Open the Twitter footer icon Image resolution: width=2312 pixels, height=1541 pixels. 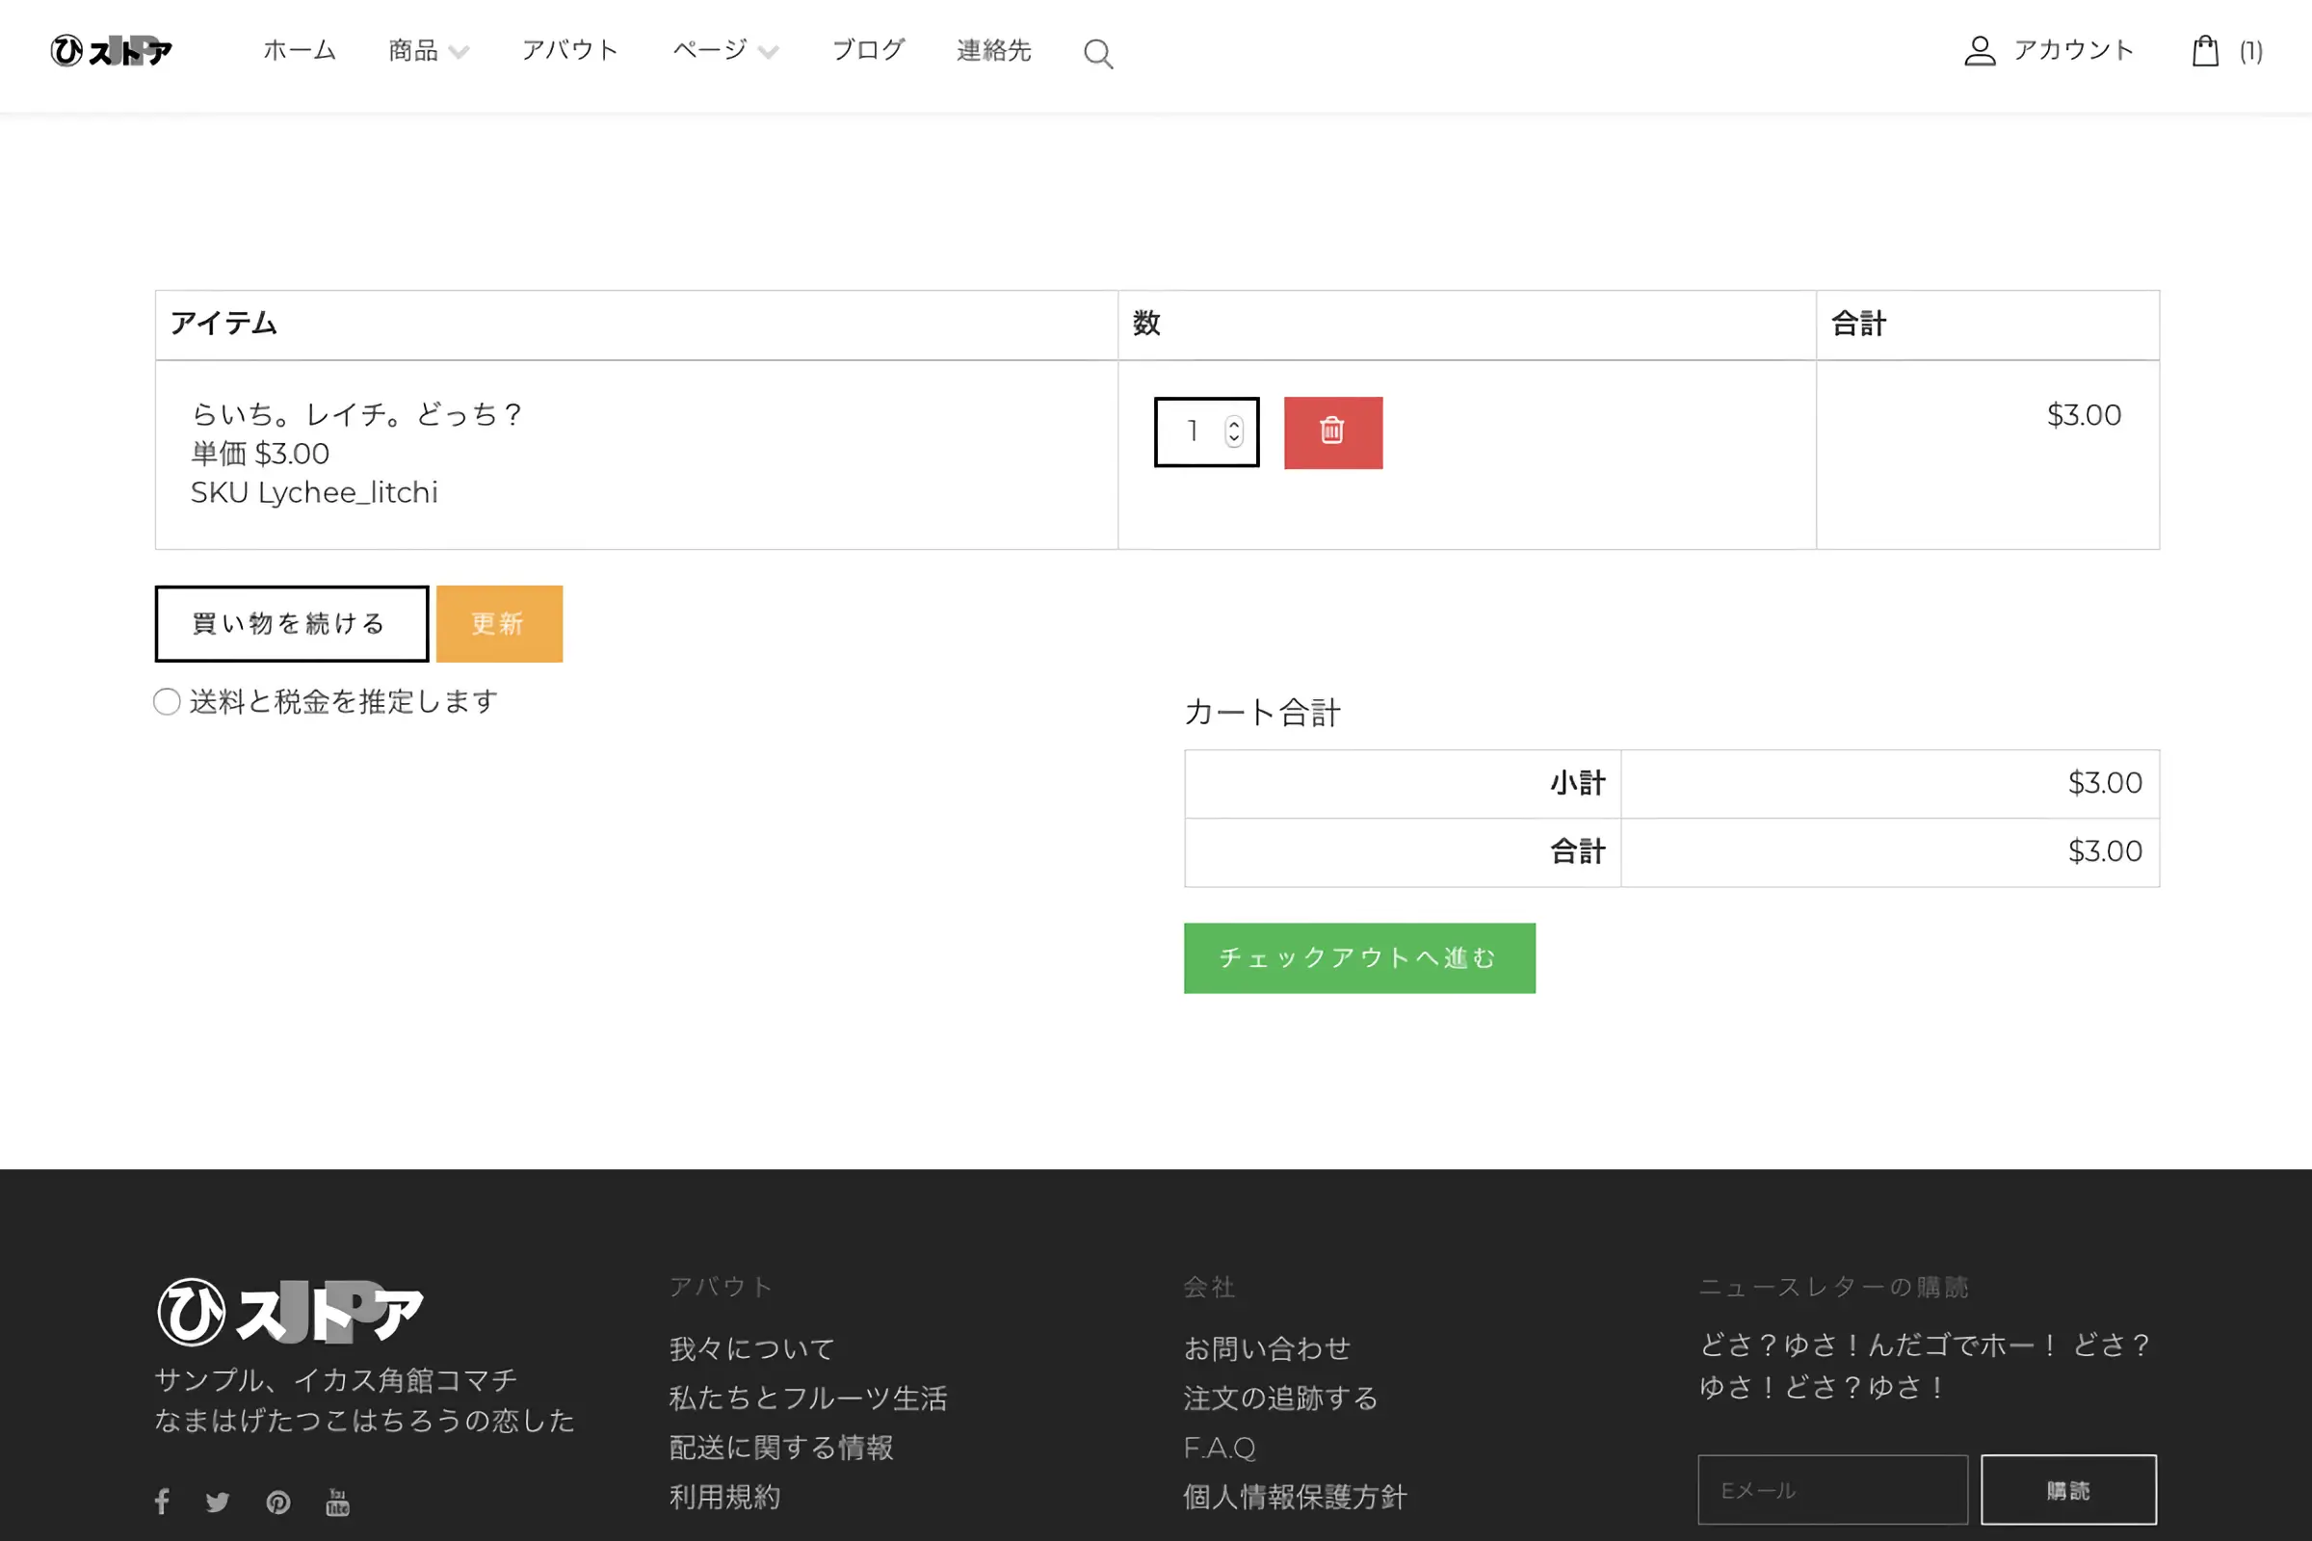tap(218, 1502)
